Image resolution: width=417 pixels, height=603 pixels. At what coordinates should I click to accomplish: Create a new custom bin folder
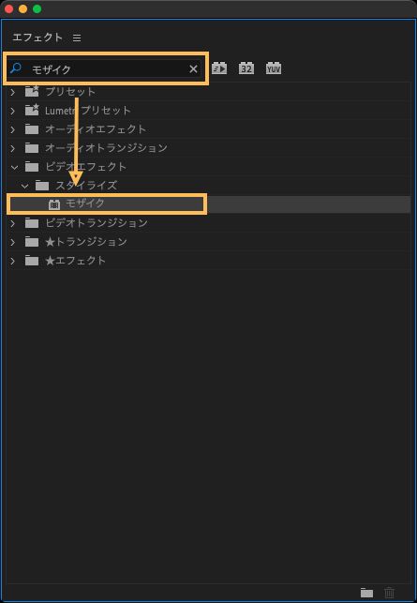click(x=366, y=593)
